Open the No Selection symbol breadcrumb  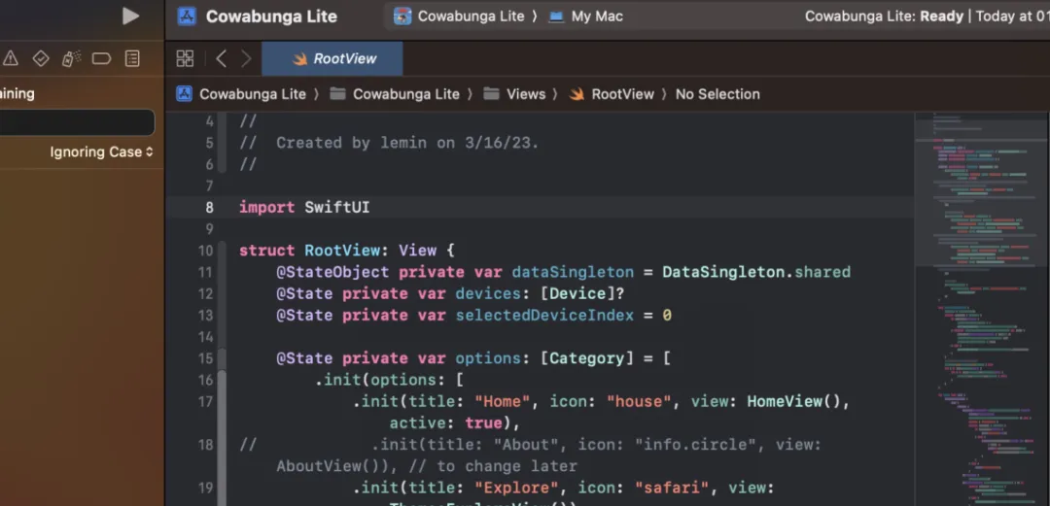tap(717, 94)
